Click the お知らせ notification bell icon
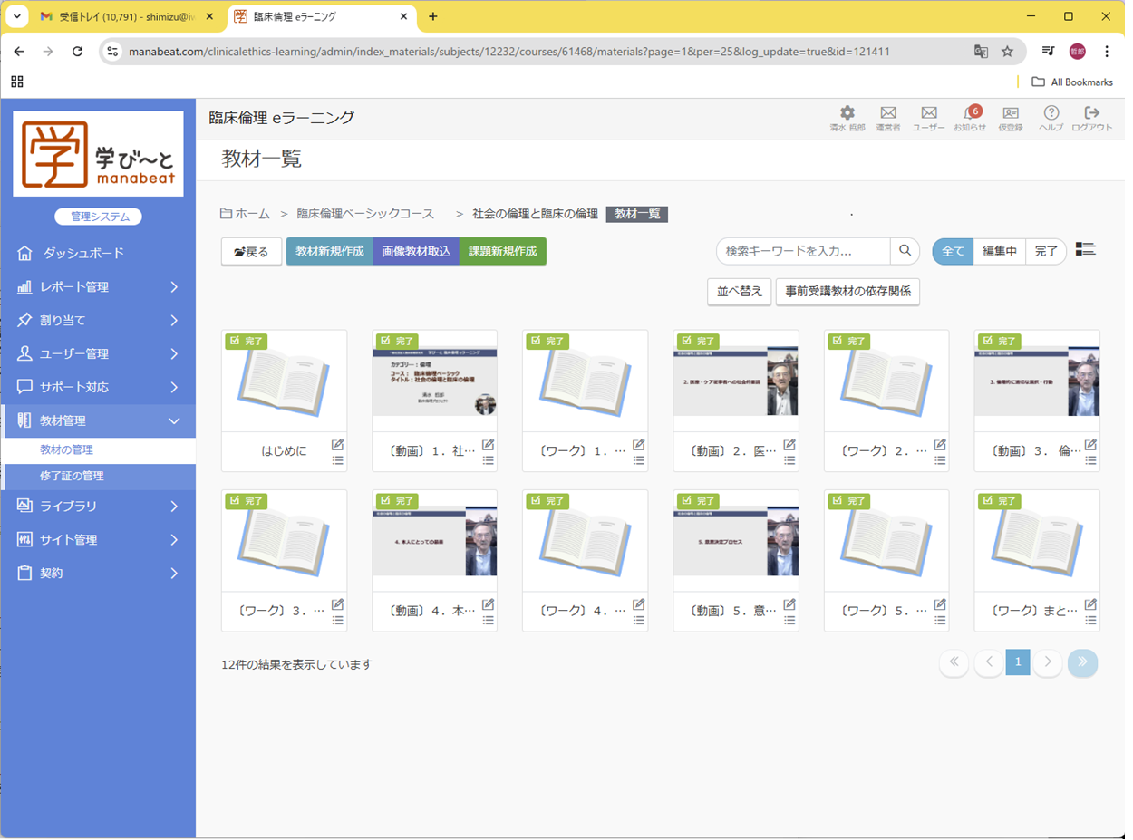Screen dimensions: 1133x840 [969, 115]
